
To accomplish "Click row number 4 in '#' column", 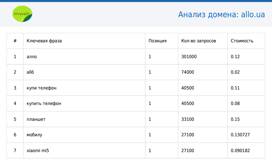I will [15, 103].
